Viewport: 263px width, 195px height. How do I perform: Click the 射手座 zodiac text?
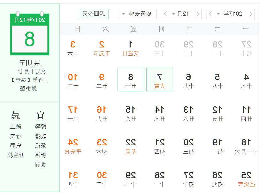(29, 88)
